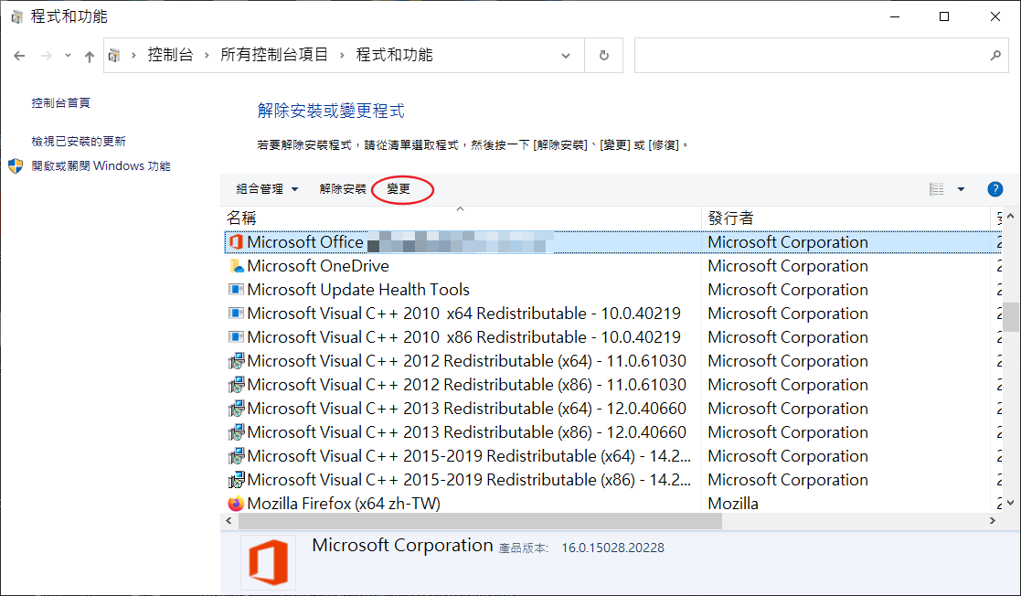The image size is (1021, 596).
Task: Click vertical scrollbar up arrow
Action: 1011,216
